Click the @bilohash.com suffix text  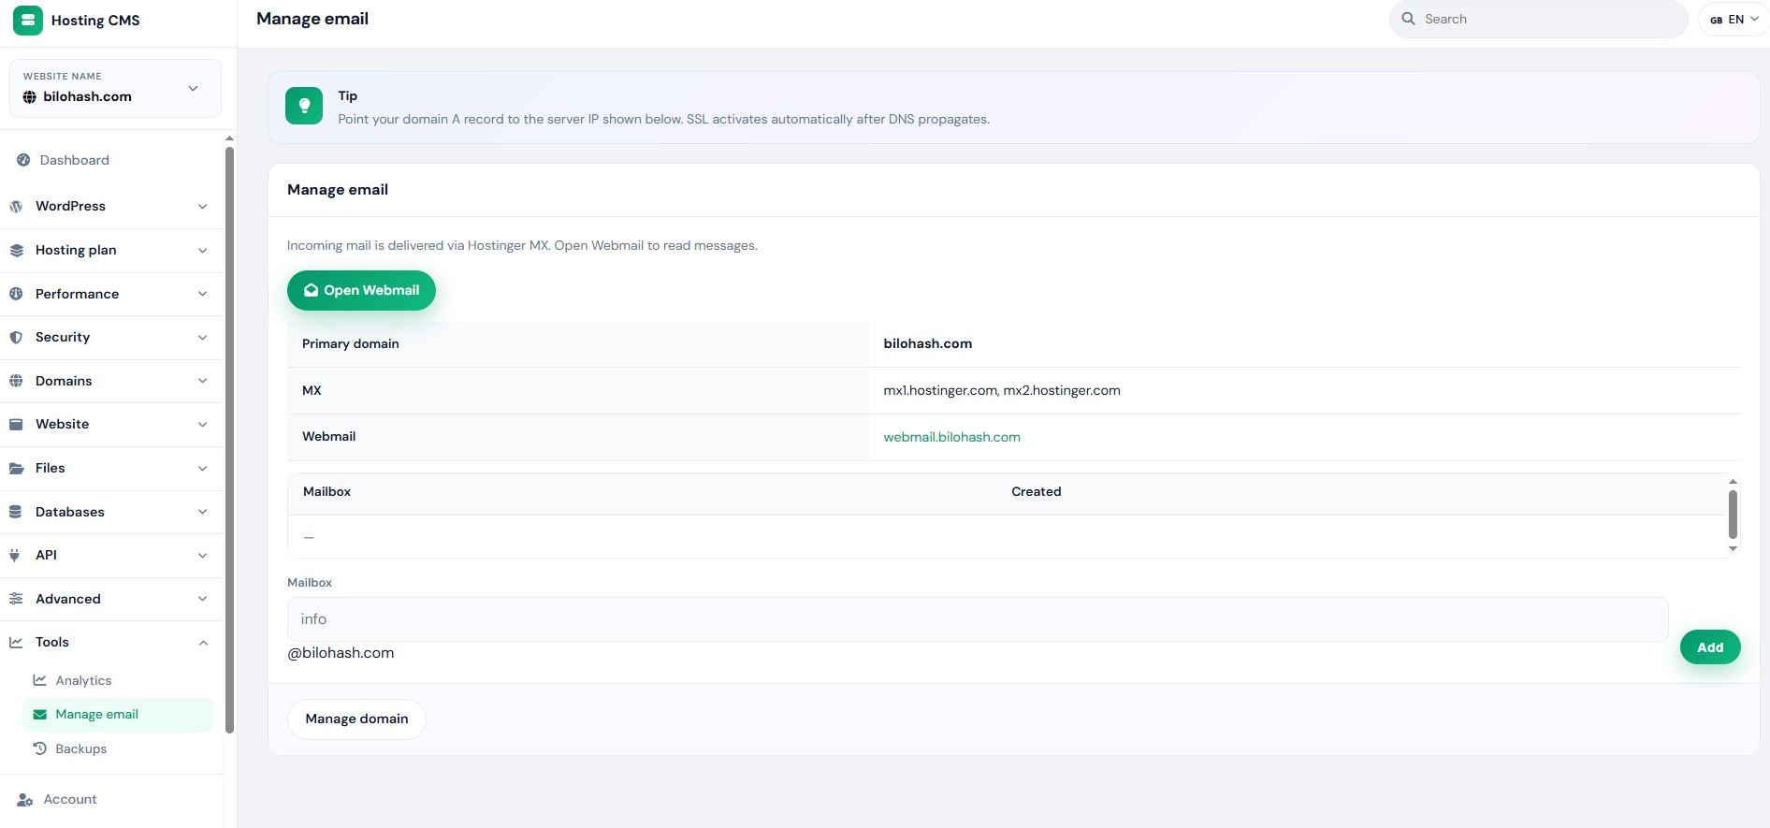341,653
